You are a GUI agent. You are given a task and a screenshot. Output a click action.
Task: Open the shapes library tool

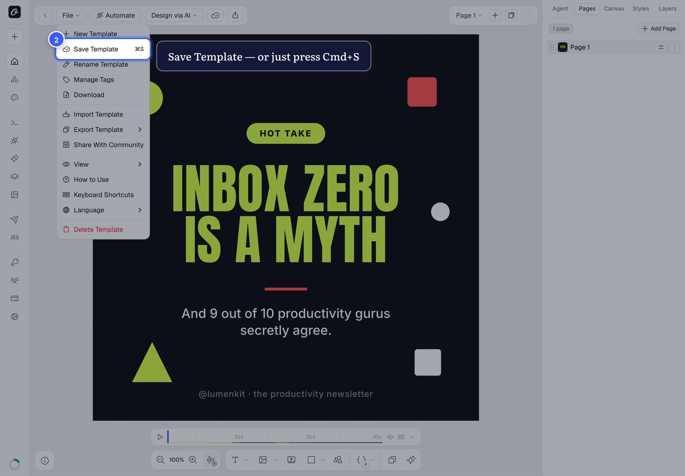(x=338, y=460)
